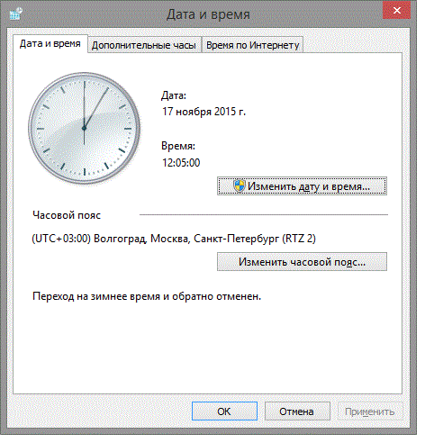Click the date and time title bar icon
Screen dimensions: 425x443
pos(15,14)
